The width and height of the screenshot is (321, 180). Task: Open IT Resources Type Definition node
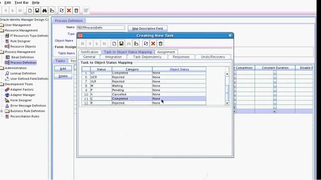tap(27, 35)
